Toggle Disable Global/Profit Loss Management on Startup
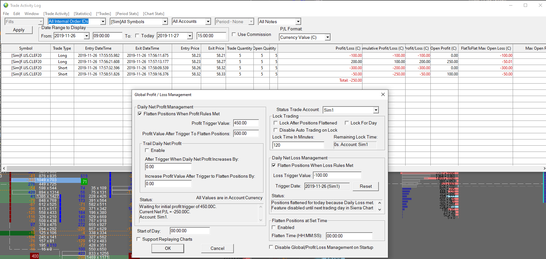 pos(271,247)
